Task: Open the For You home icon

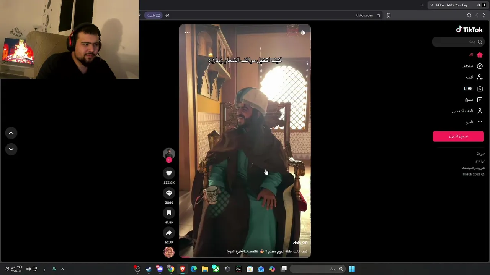Action: pyautogui.click(x=480, y=55)
